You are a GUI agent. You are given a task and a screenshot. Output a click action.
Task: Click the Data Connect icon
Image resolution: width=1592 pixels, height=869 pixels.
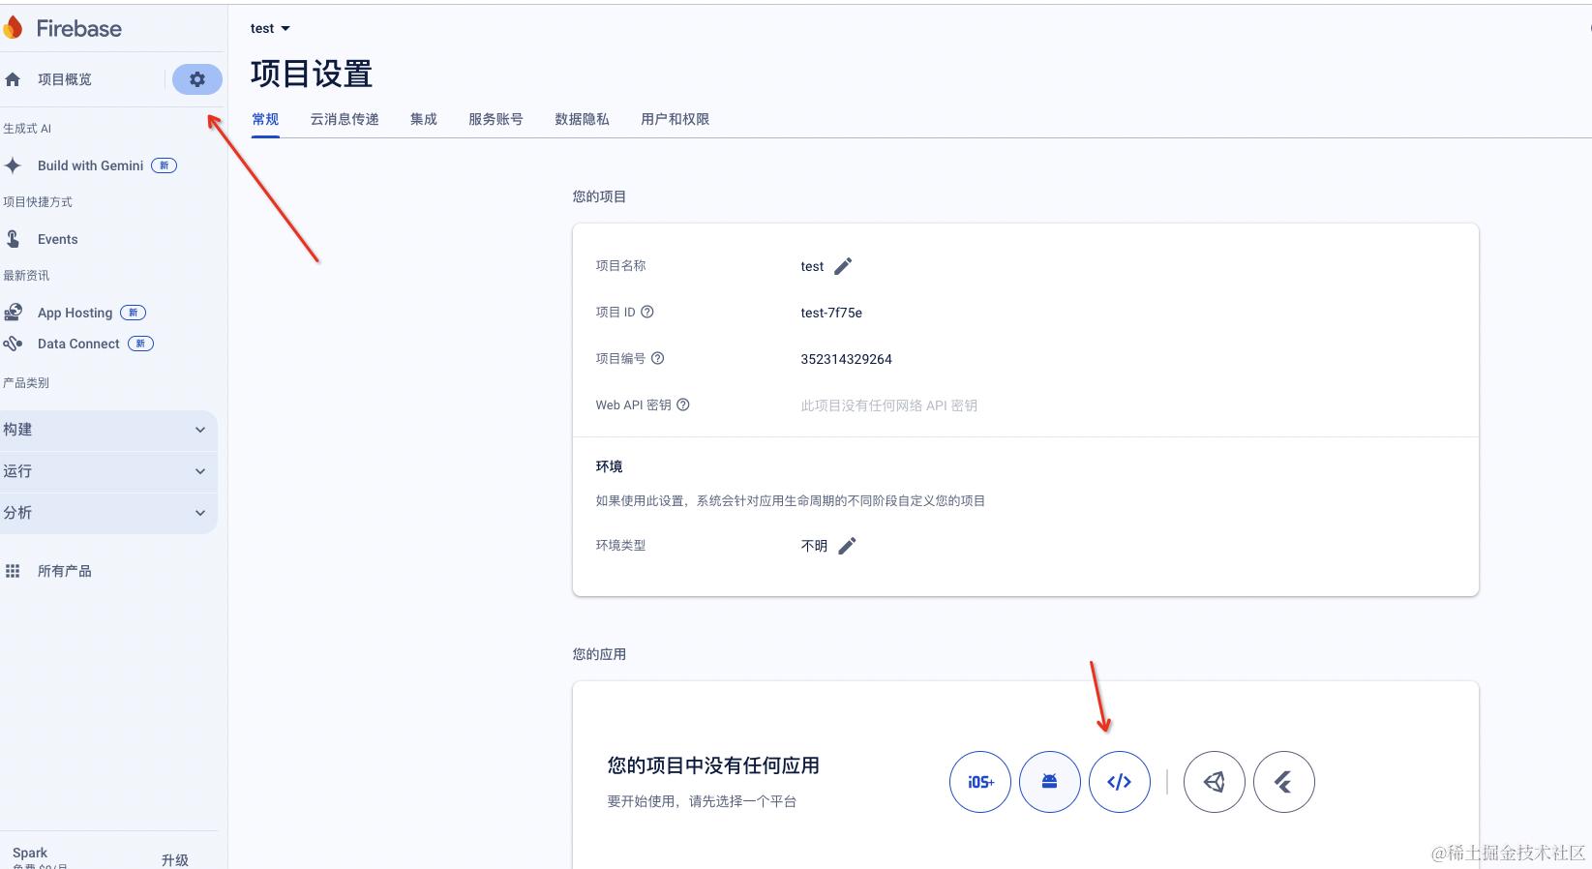(x=13, y=344)
